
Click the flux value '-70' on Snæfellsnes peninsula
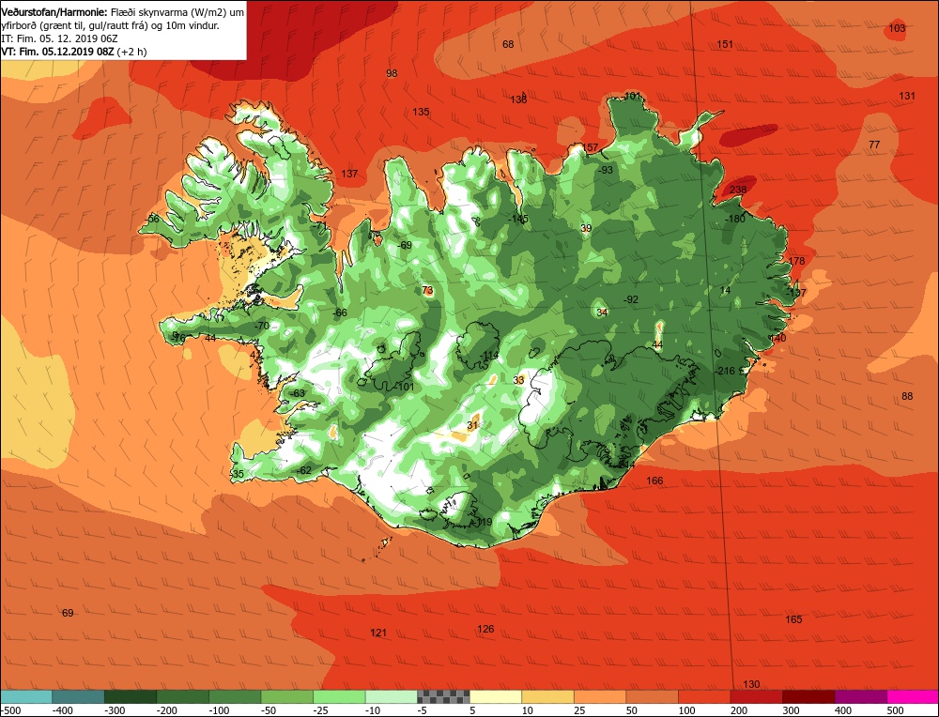coord(261,327)
